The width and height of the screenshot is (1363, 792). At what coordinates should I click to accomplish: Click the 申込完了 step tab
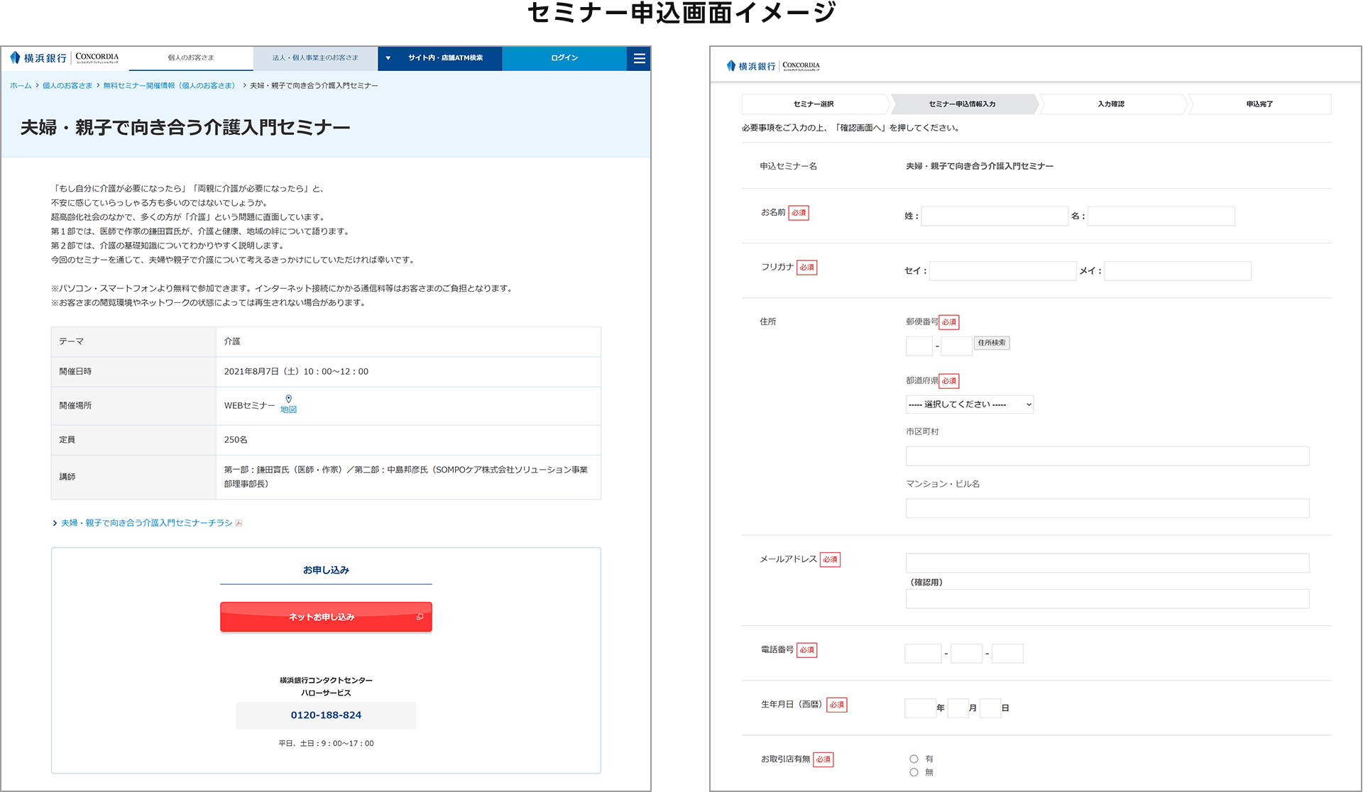coord(1259,104)
